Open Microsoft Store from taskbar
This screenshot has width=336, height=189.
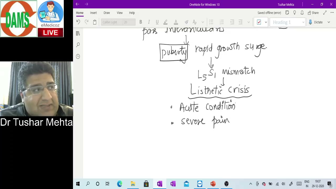146,184
